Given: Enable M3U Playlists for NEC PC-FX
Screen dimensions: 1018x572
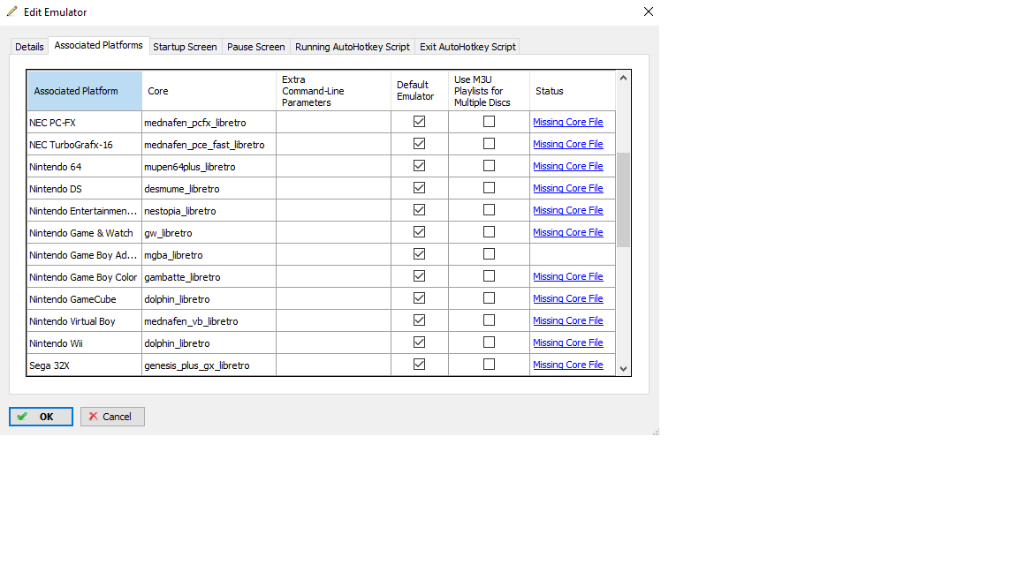Looking at the screenshot, I should tap(489, 122).
